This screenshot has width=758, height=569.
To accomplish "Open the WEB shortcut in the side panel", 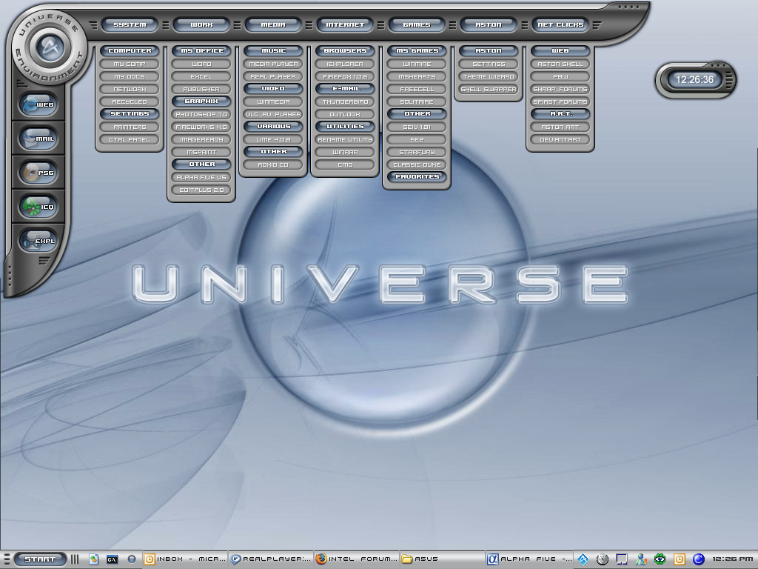I will pyautogui.click(x=38, y=104).
